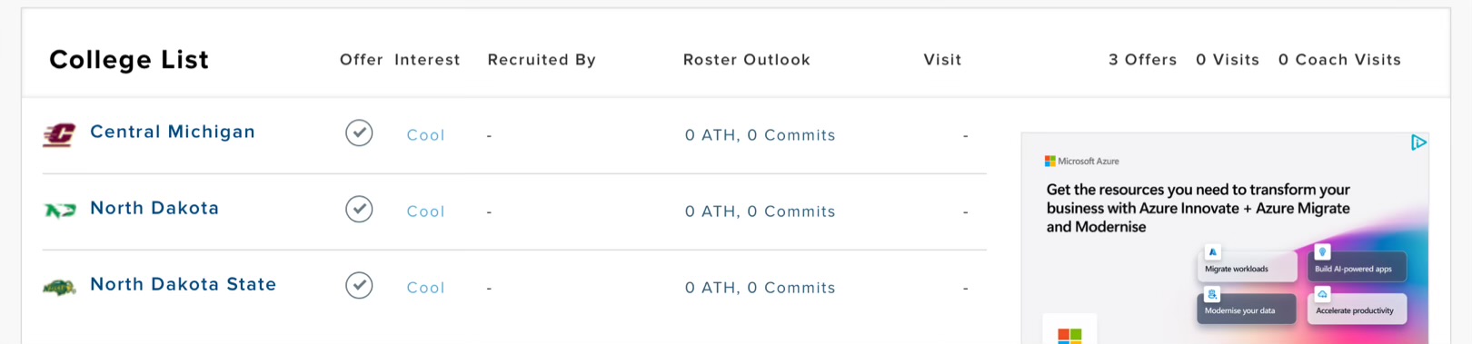The height and width of the screenshot is (344, 1472).
Task: Click the AdChoices icon on the ad
Action: point(1418,143)
